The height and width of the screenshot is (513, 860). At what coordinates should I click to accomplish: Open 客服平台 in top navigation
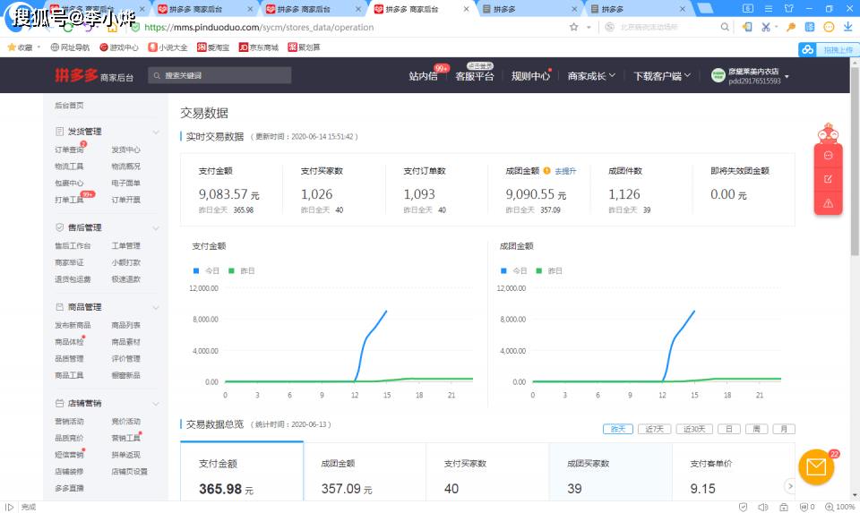coord(475,76)
